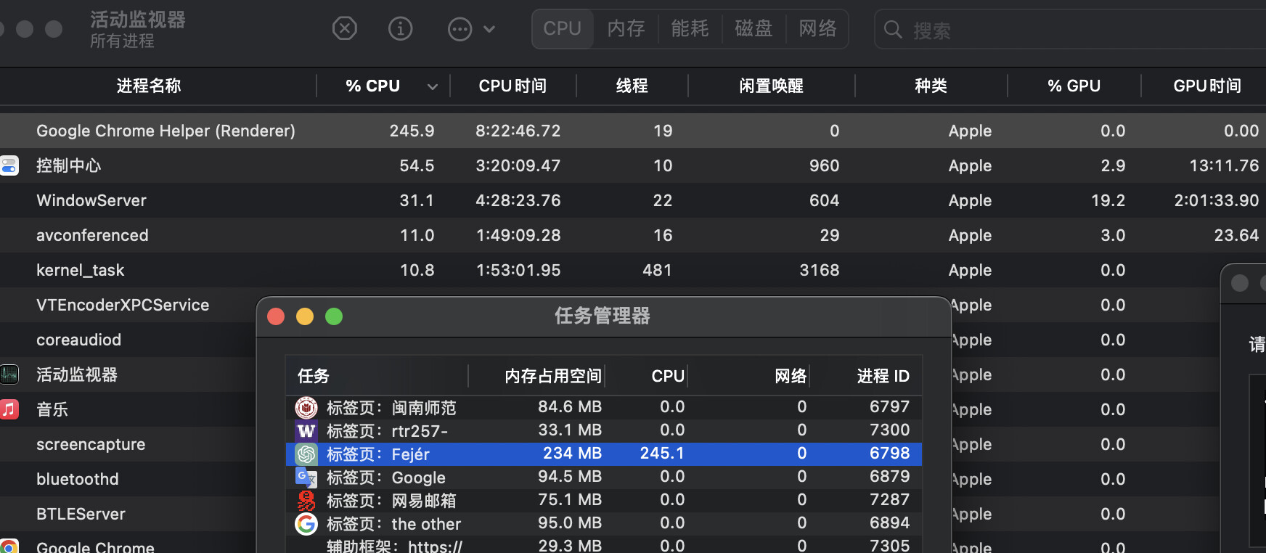Sort by GPU时间 column header

coord(1207,86)
